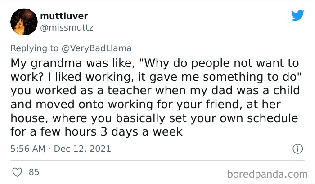Click the tweet line starting "My grandma was like"
Image resolution: width=315 pixels, height=184 pixels.
pyautogui.click(x=155, y=63)
